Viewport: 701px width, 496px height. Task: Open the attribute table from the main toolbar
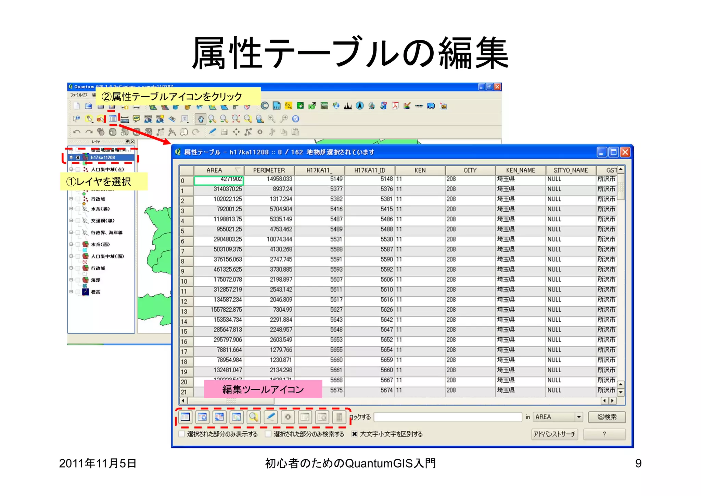[112, 119]
